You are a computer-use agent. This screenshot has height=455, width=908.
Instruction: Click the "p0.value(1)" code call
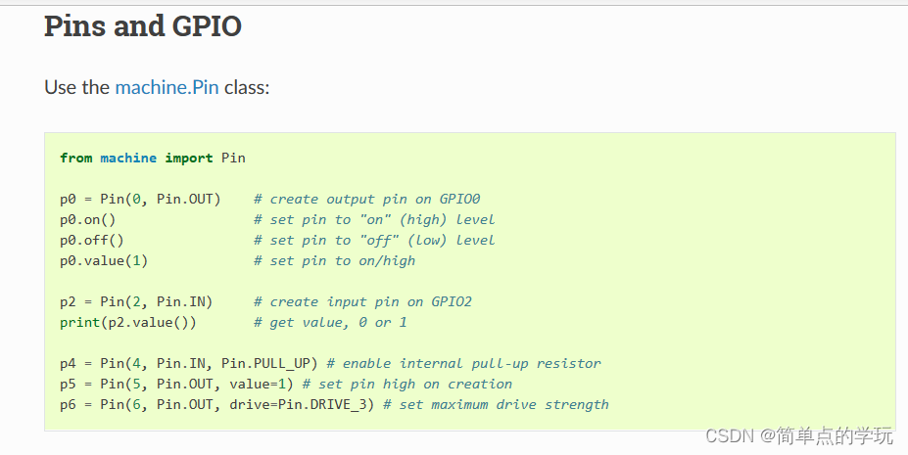click(104, 260)
